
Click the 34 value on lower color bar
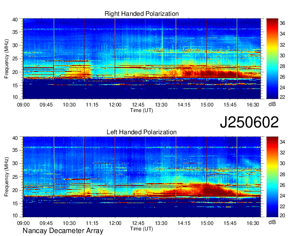click(282, 142)
